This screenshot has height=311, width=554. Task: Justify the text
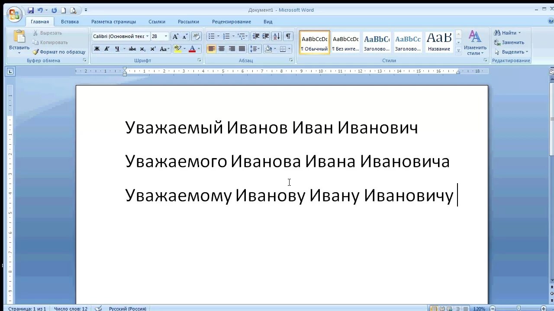pyautogui.click(x=242, y=49)
